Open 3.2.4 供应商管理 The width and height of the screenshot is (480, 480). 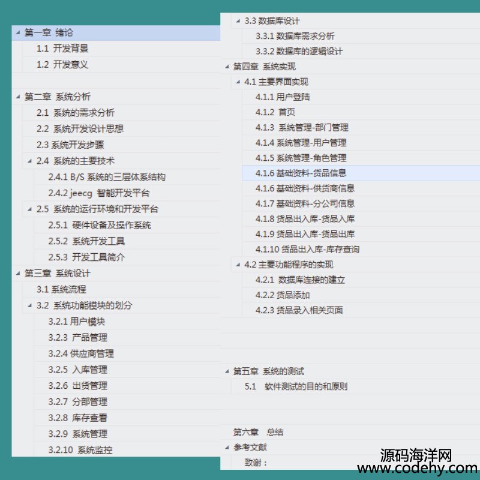pyautogui.click(x=81, y=354)
